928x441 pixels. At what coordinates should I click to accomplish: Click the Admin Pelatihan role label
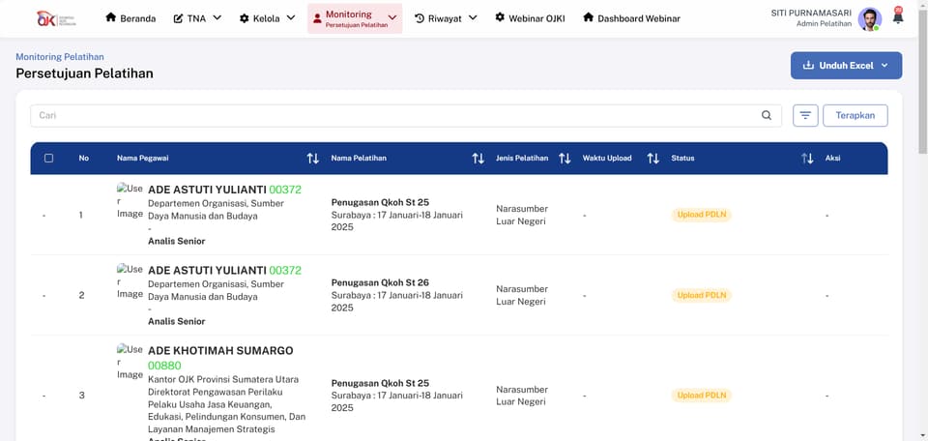click(x=824, y=24)
